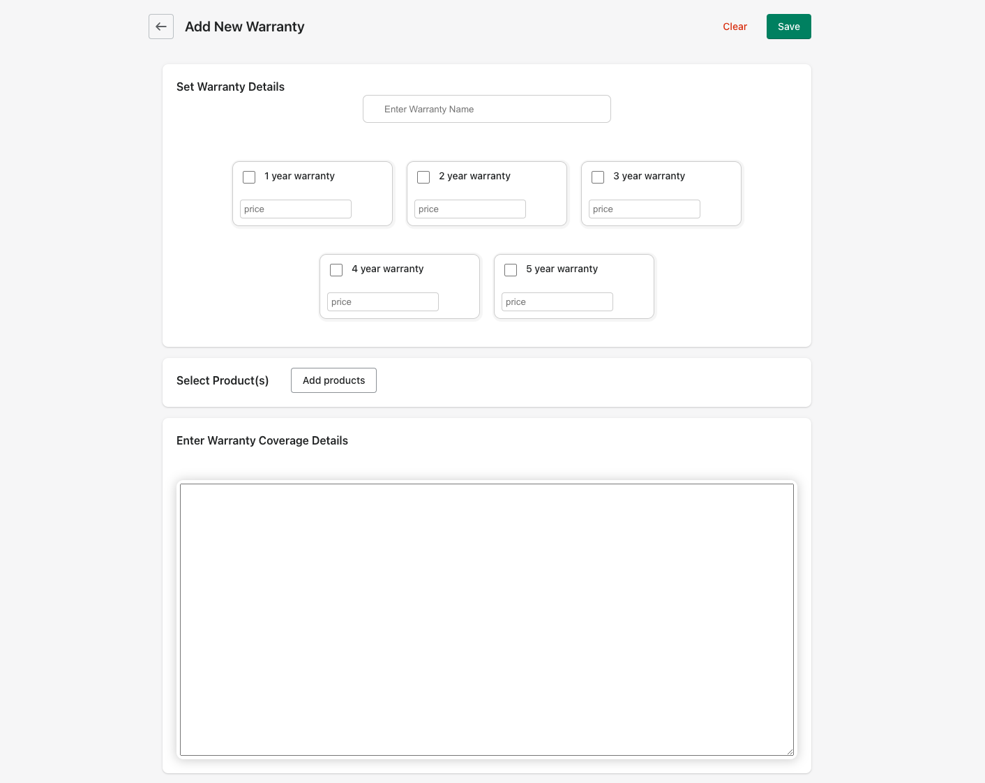Focus the 2 year warranty price input
The width and height of the screenshot is (985, 783).
pyautogui.click(x=469, y=209)
